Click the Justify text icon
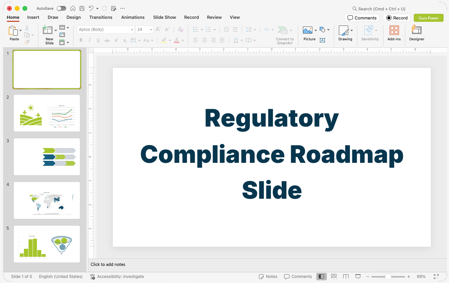449x283 pixels. click(x=222, y=40)
